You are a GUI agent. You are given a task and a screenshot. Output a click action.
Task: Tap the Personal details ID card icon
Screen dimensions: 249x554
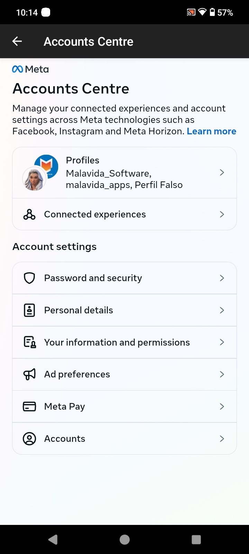click(29, 310)
